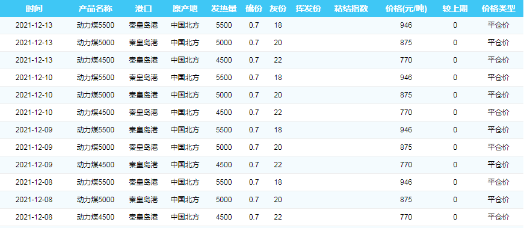Click price 875 in 2021-12-09 动力煤5000 row
This screenshot has width=524, height=228.
pos(406,147)
